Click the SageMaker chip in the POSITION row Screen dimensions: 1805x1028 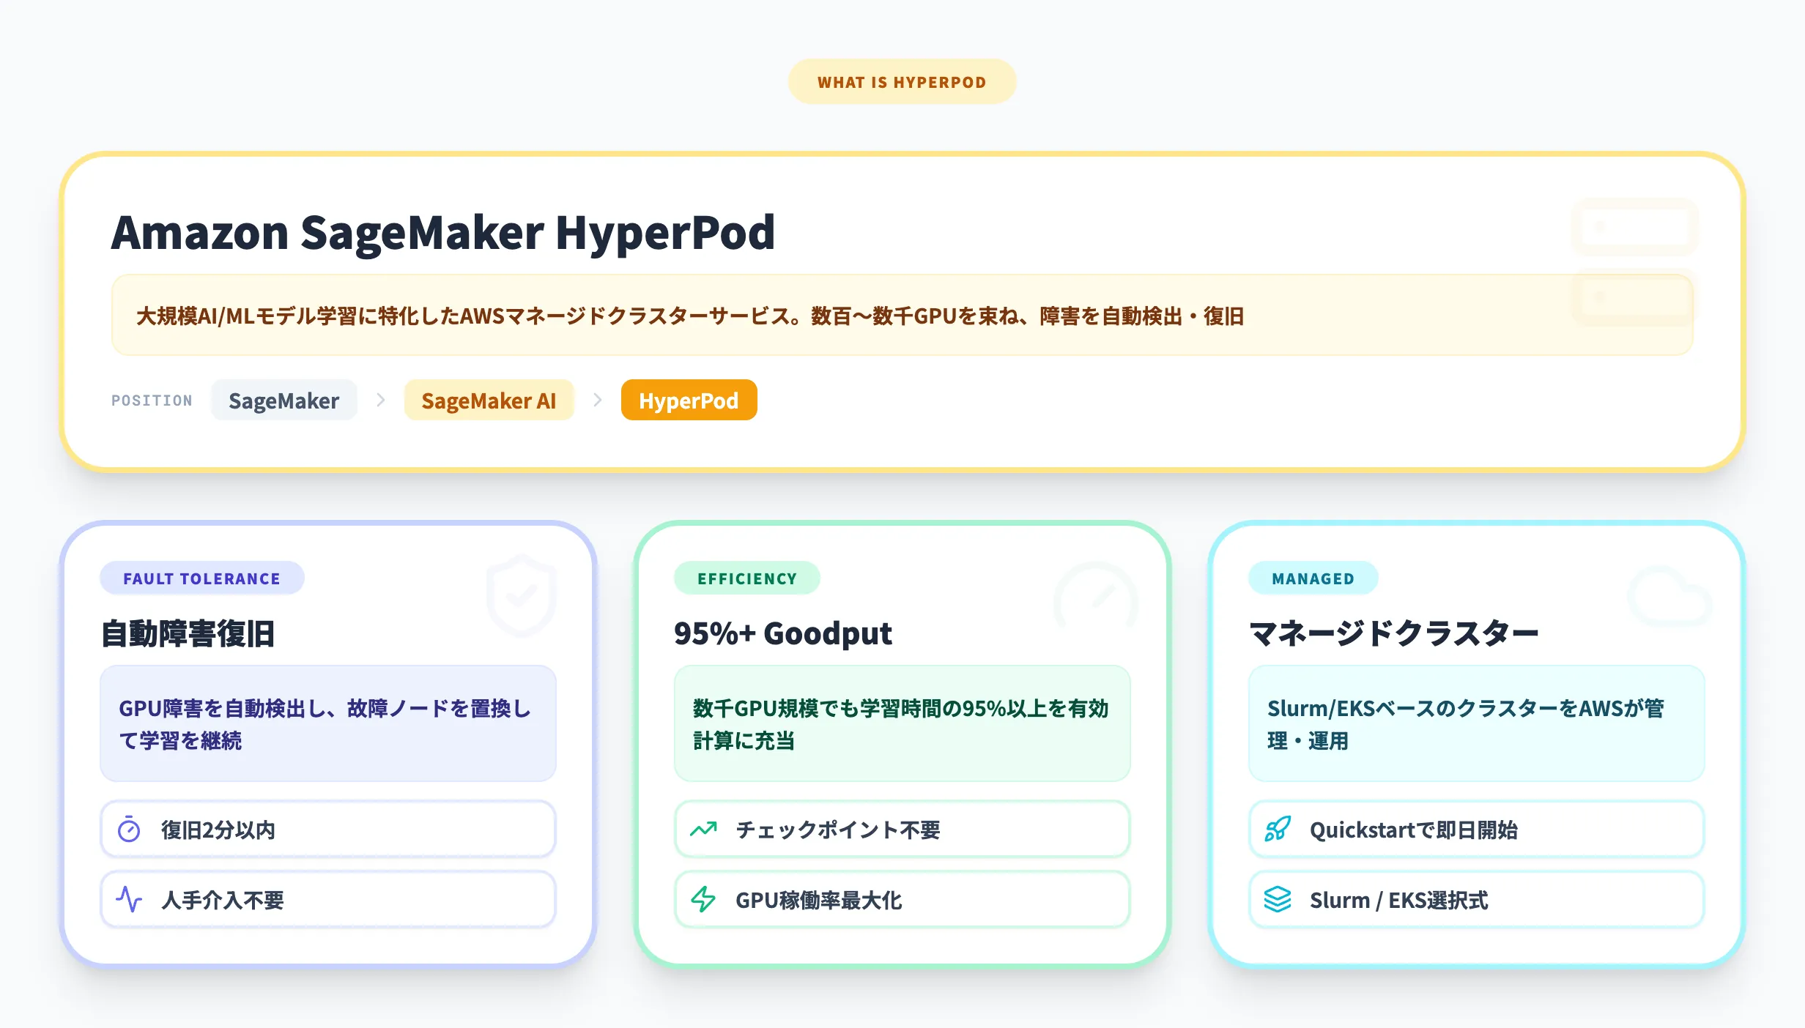(x=284, y=400)
